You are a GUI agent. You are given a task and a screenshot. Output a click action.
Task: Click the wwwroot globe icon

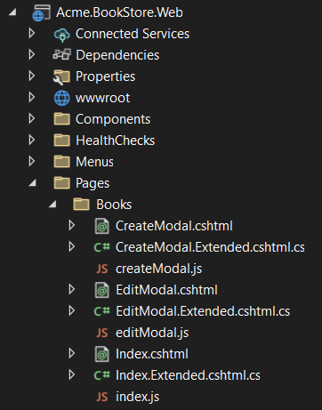(62, 98)
